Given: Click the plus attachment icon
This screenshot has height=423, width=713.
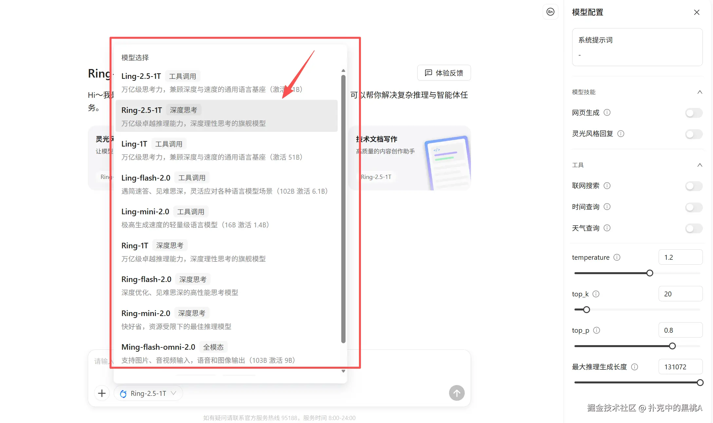Looking at the screenshot, I should [x=102, y=393].
